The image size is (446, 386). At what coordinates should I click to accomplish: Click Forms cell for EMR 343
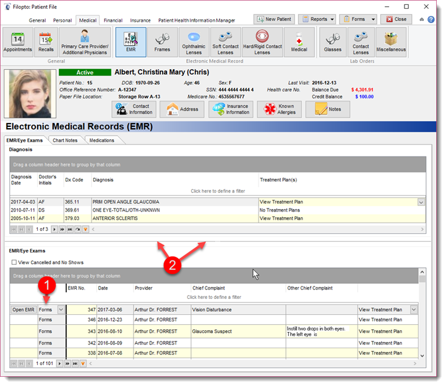pos(52,332)
